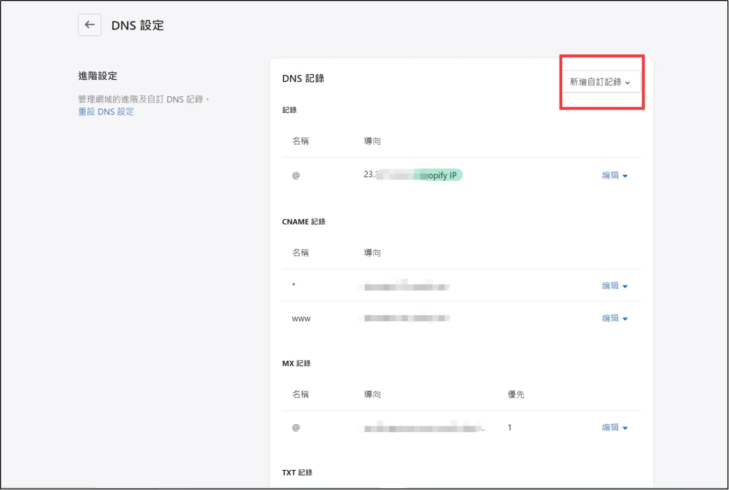729x490 pixels.
Task: Expand 编辑 menu for the * CNAME record
Action: [615, 286]
